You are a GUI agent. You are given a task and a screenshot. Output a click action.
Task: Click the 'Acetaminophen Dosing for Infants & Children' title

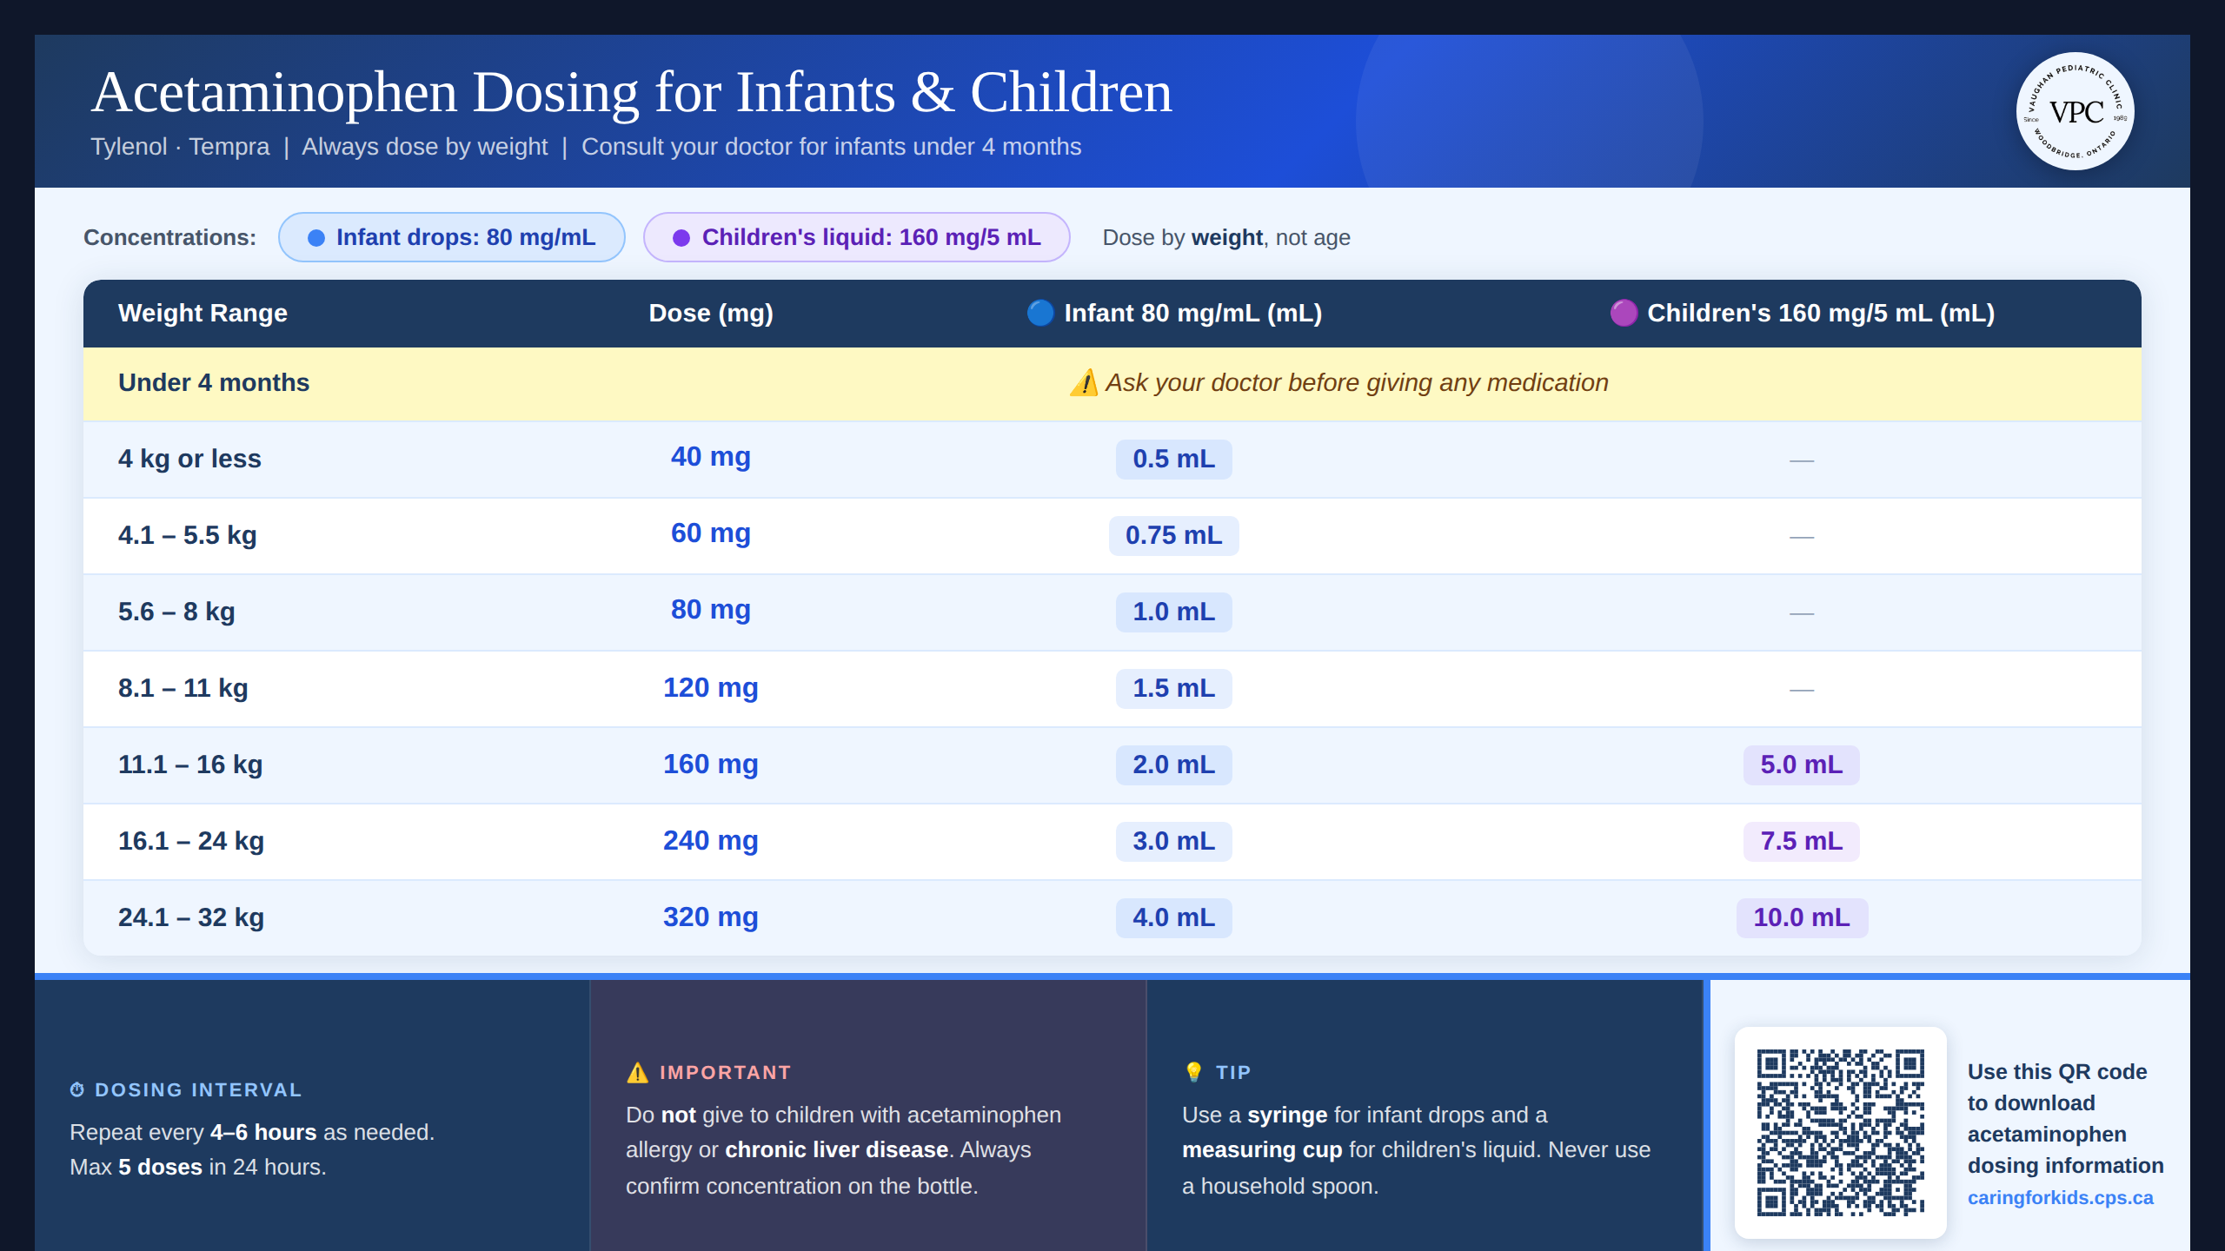coord(632,92)
